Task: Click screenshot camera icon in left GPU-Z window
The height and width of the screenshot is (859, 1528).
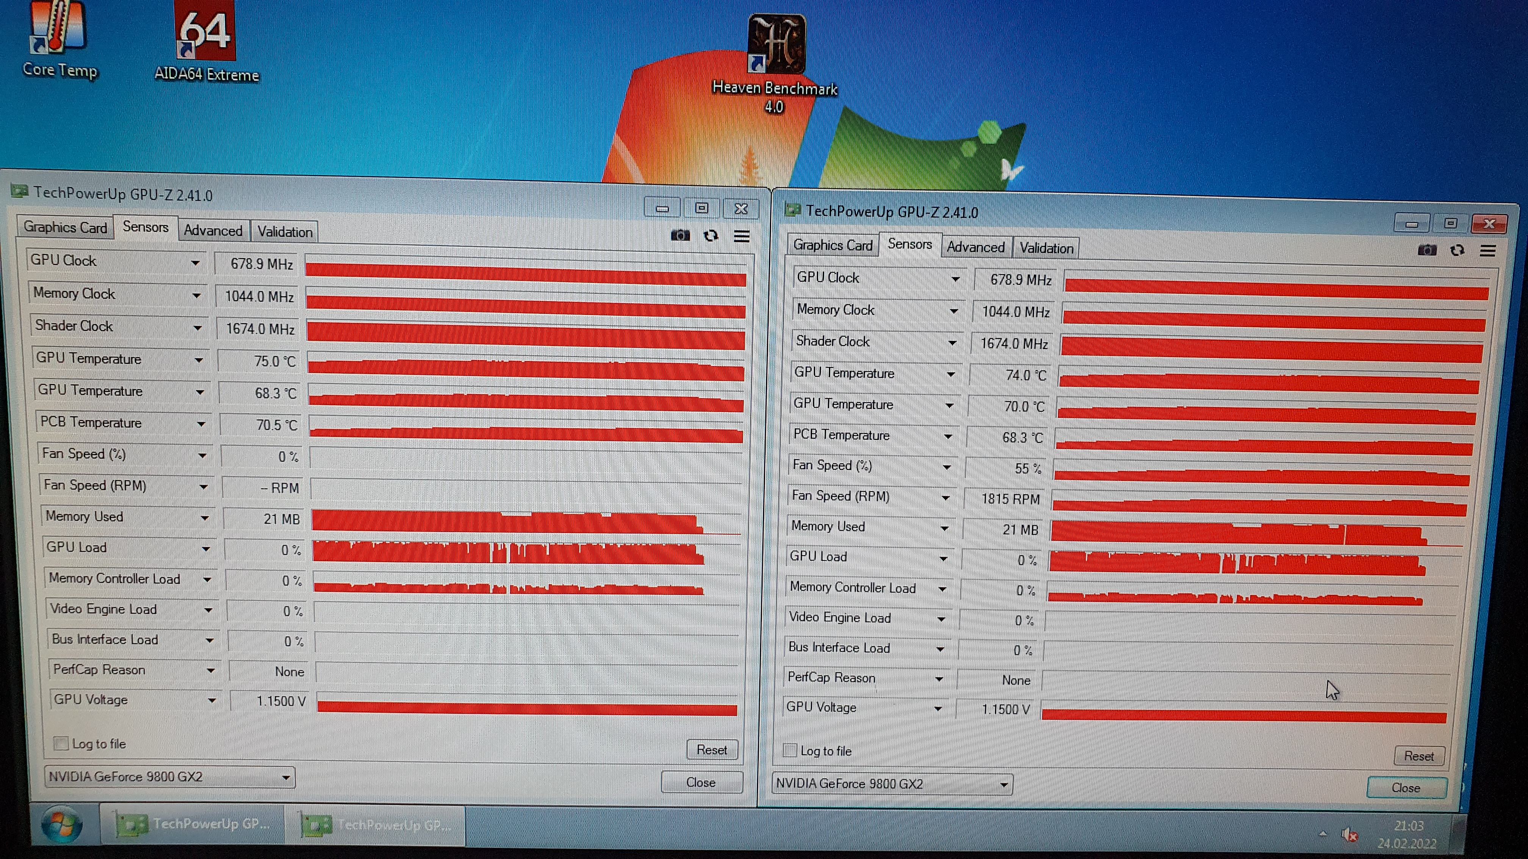Action: 680,235
